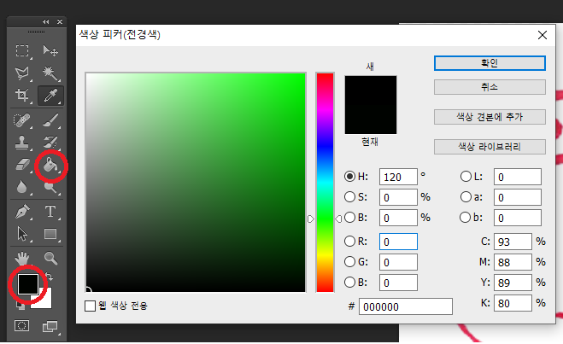Click the L value input field
This screenshot has width=563, height=344.
[518, 177]
